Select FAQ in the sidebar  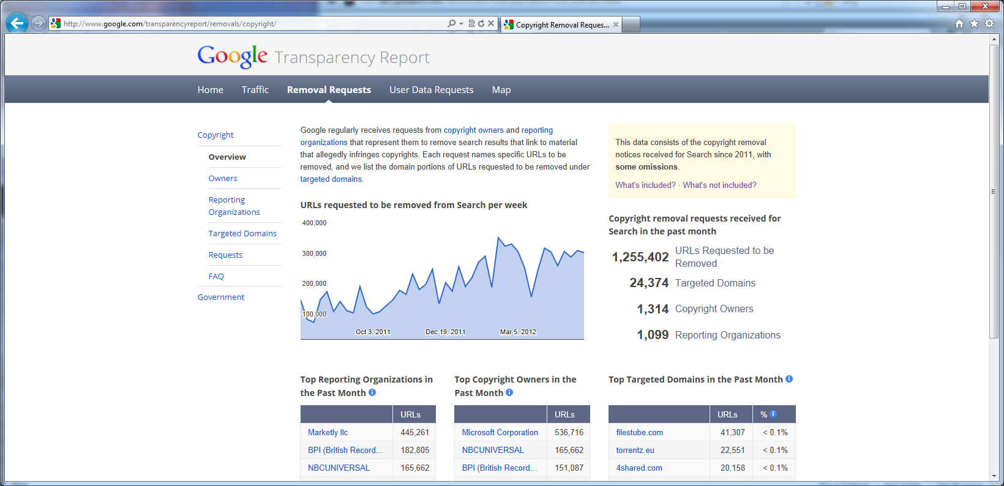tap(216, 276)
